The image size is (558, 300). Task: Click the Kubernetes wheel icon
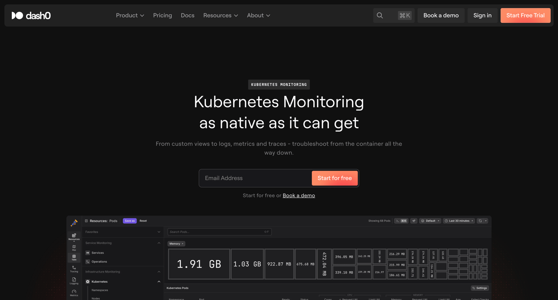[x=87, y=282]
